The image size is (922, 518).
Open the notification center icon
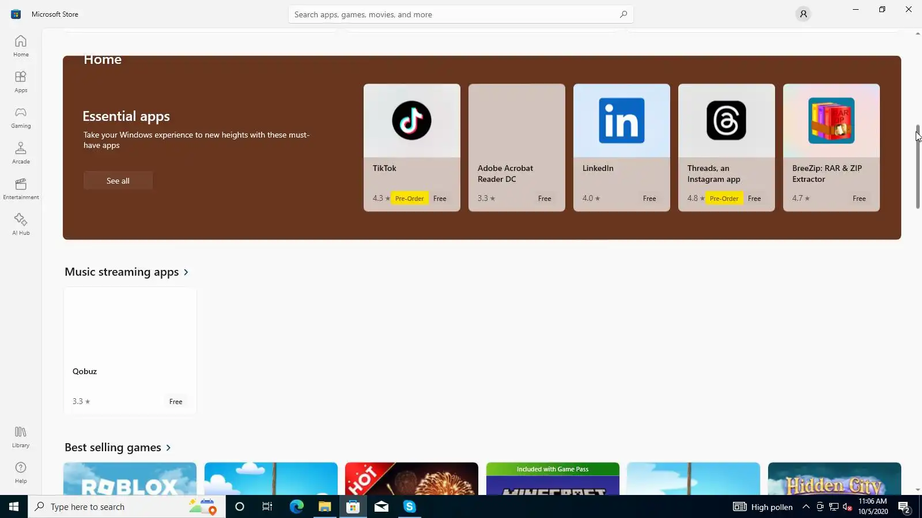[904, 507]
